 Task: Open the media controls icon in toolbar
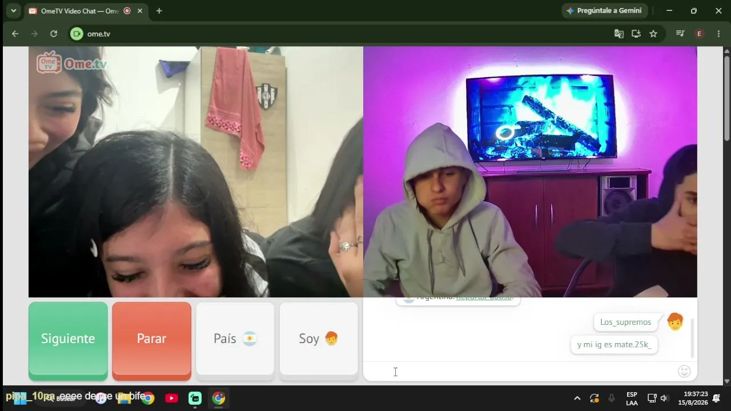[x=680, y=34]
